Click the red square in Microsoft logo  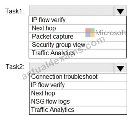88,30
